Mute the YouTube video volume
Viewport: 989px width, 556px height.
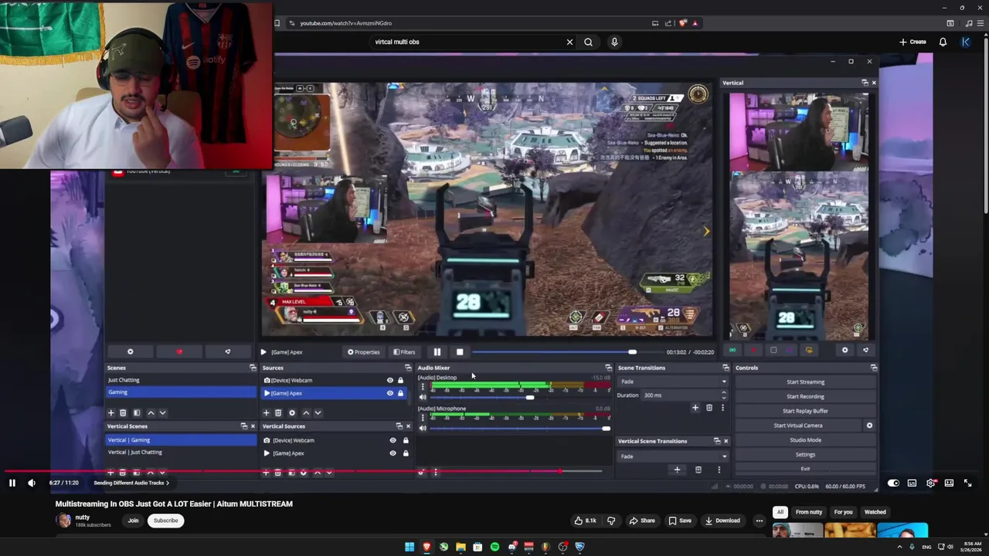click(32, 483)
